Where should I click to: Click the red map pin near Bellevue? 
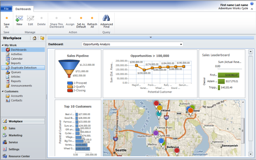click(x=177, y=152)
